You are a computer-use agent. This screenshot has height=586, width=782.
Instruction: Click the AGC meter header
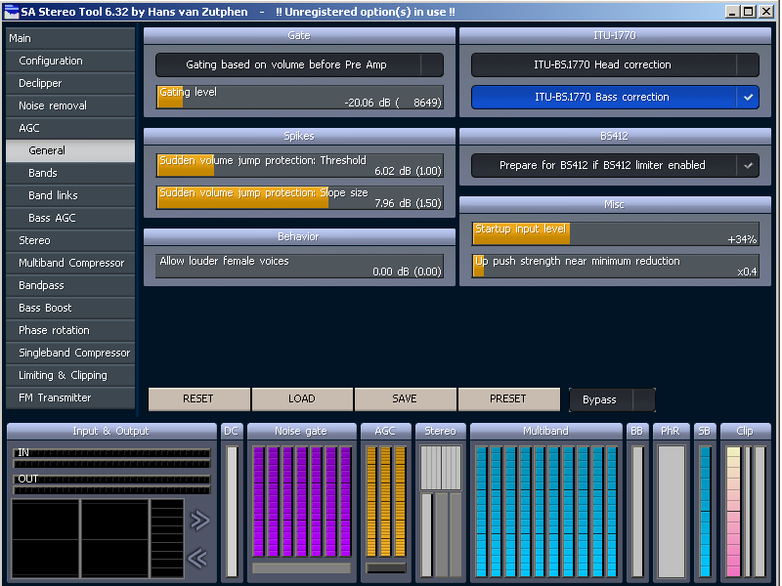pyautogui.click(x=385, y=431)
